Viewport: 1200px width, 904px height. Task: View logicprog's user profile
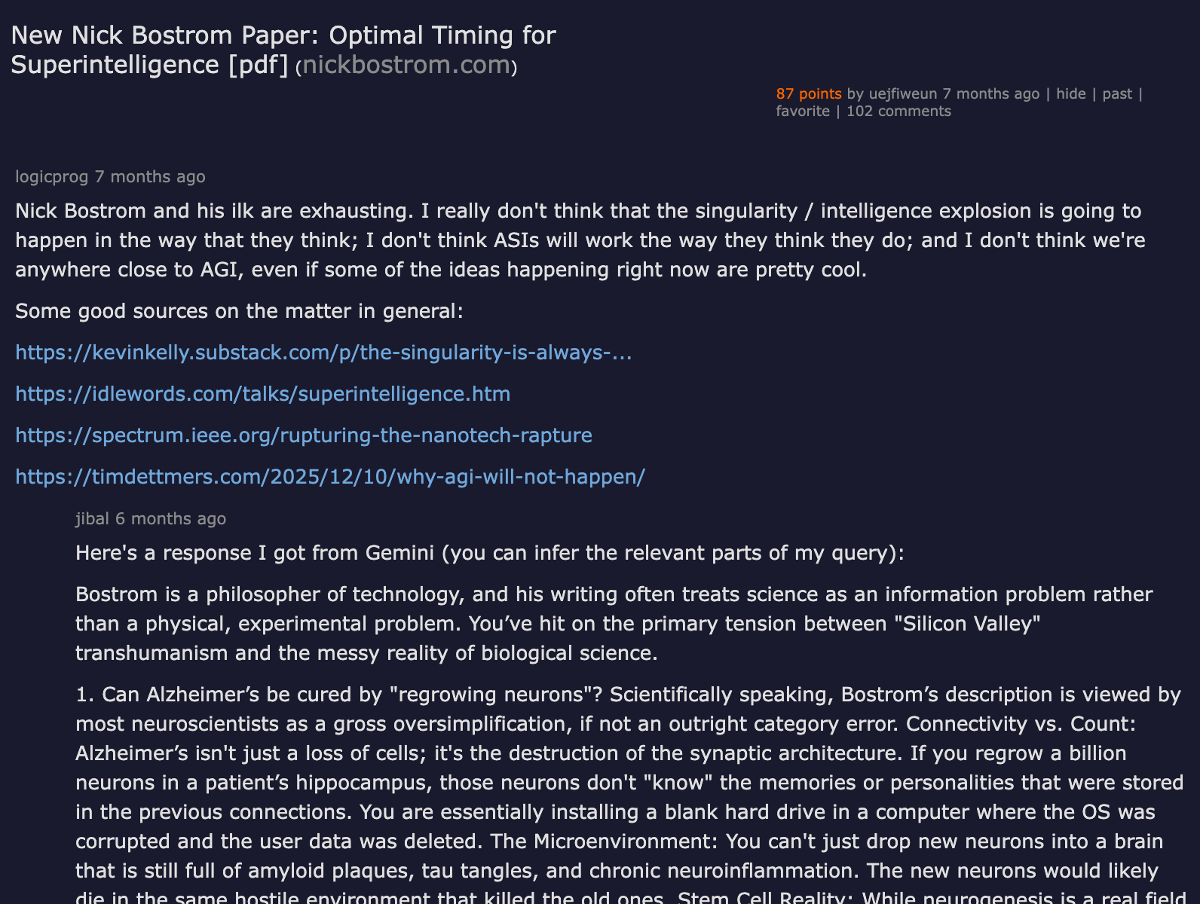click(52, 176)
